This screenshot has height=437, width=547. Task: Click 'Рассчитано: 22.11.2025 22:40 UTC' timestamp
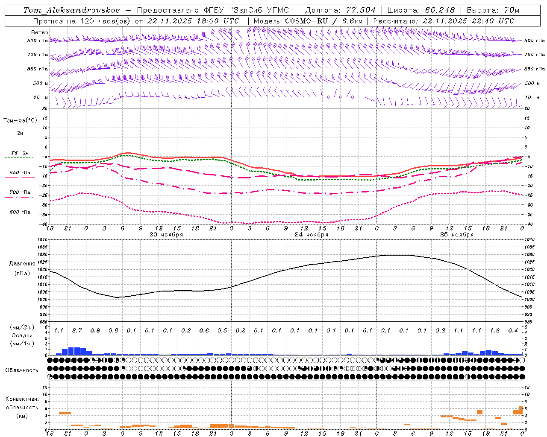(x=444, y=21)
